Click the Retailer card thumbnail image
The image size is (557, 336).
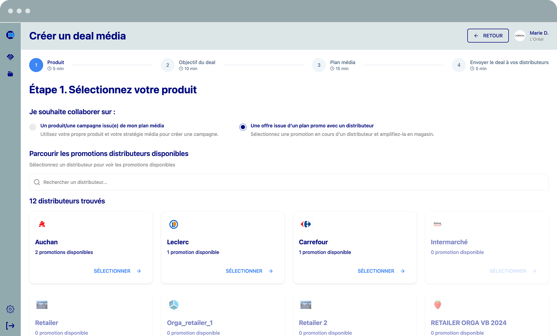tap(42, 305)
